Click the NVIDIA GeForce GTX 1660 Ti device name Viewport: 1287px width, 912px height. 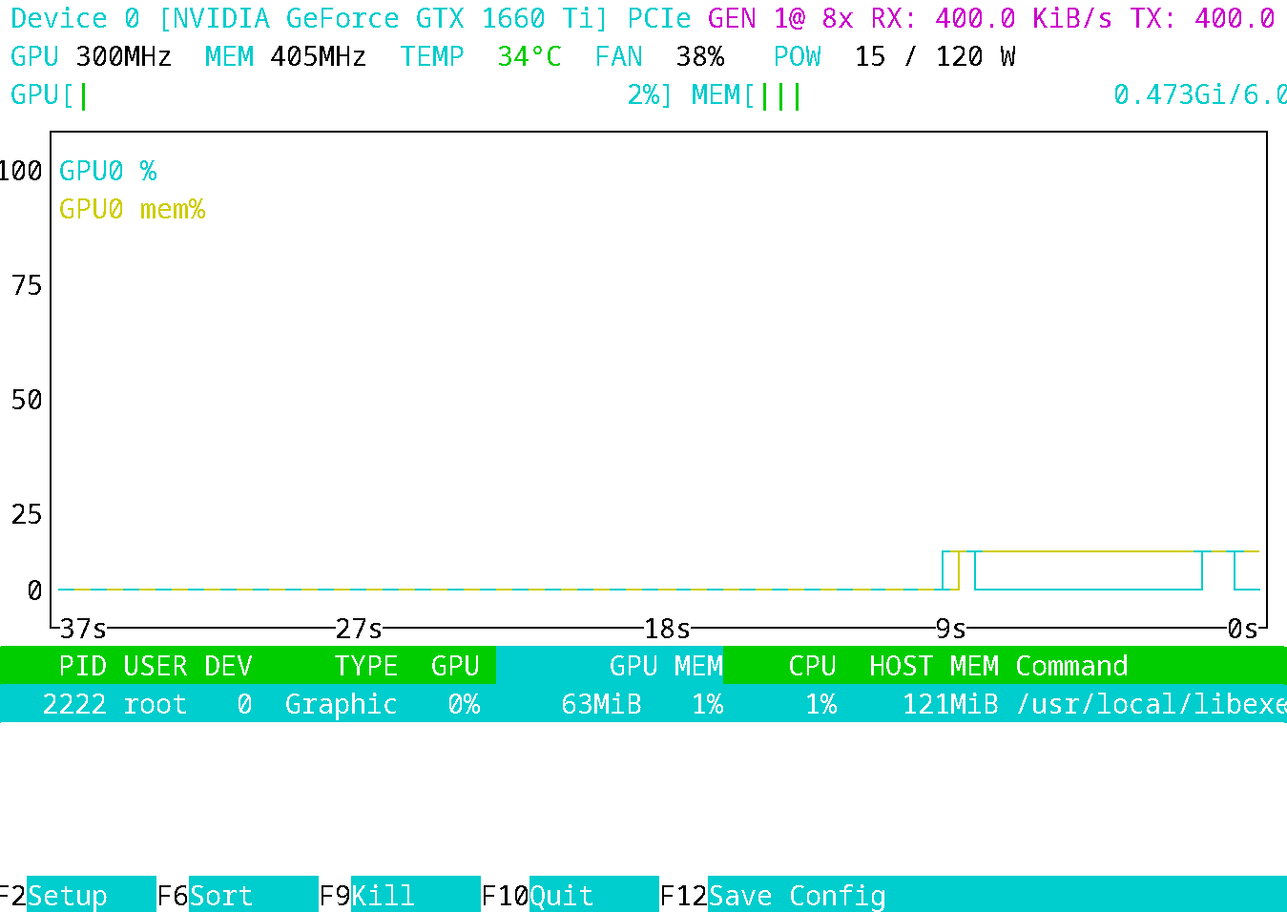point(382,18)
